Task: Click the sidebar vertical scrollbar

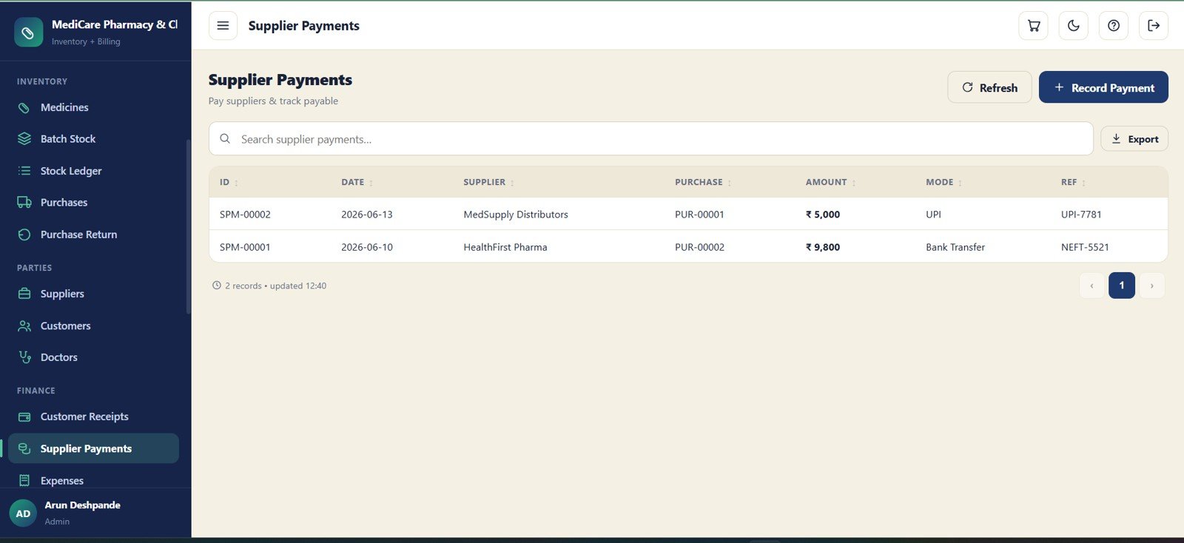Action: point(188,226)
